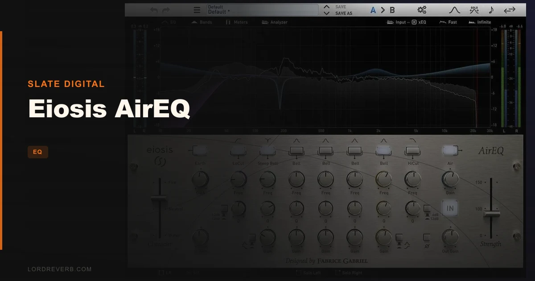Click the LoCut Freq knob
The width and height of the screenshot is (535, 281).
pos(238,179)
